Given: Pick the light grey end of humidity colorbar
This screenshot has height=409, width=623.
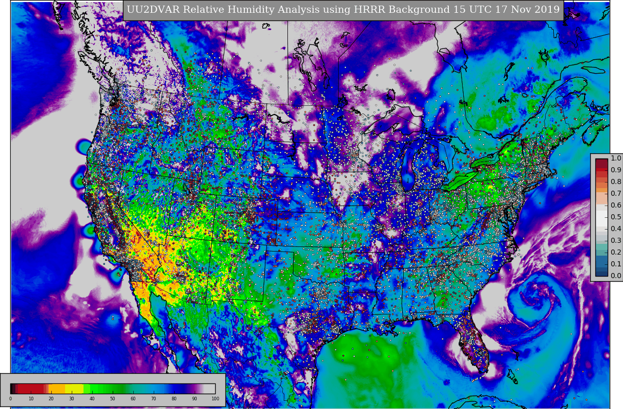Looking at the screenshot, I should pos(210,389).
